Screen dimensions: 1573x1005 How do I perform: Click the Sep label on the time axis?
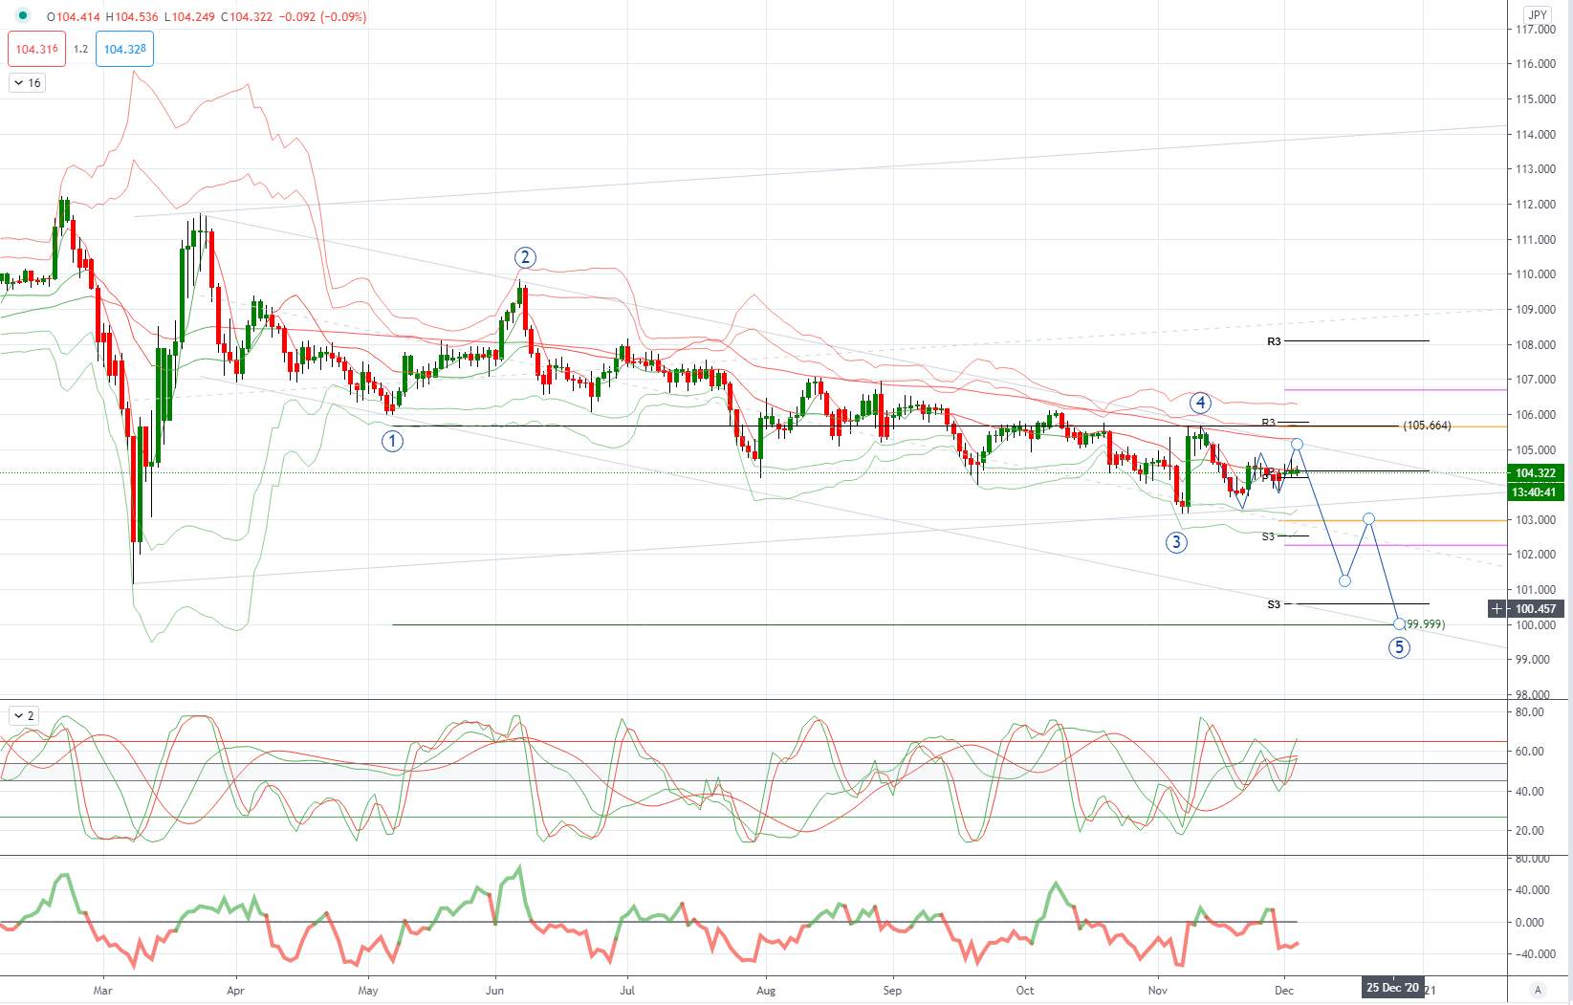pyautogui.click(x=892, y=990)
